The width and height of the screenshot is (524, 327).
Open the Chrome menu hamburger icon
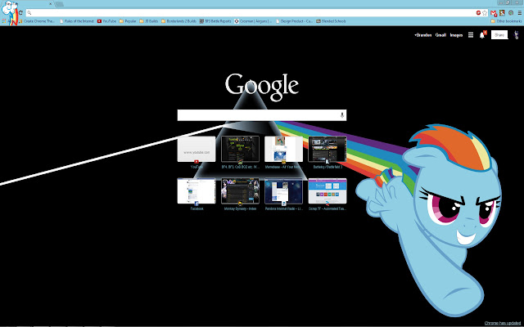point(519,13)
